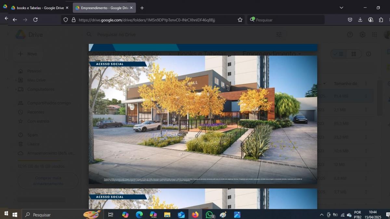390x219 pixels.
Task: Sort by the Tamanho do column header
Action: click(x=345, y=84)
